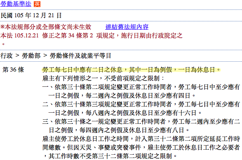This screenshot has width=242, height=160.
Task: Click the article label 第 36 條
Action: click(x=13, y=70)
